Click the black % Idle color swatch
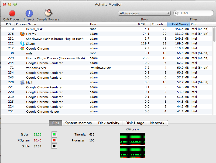 (x=54, y=146)
